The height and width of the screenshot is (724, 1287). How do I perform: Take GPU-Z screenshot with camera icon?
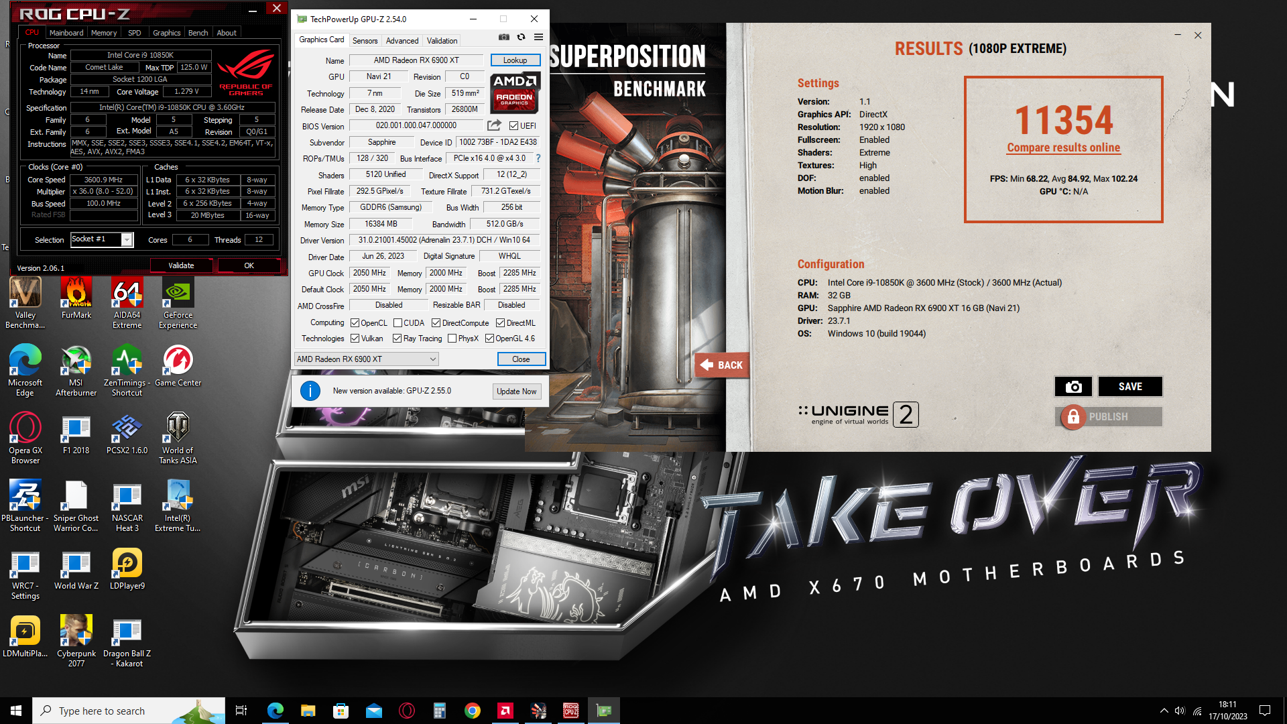pos(504,37)
